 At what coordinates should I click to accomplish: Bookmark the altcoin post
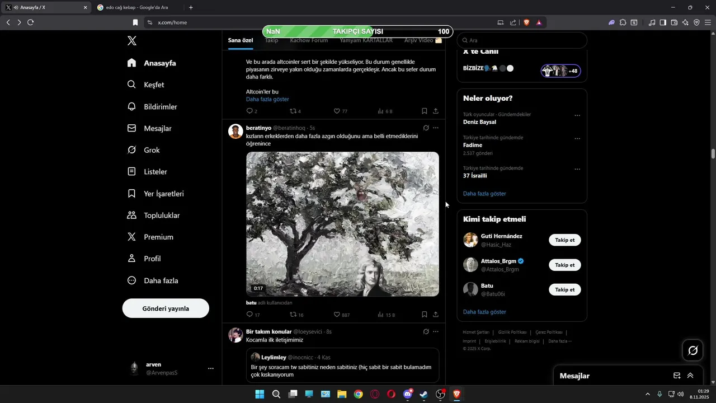(425, 111)
